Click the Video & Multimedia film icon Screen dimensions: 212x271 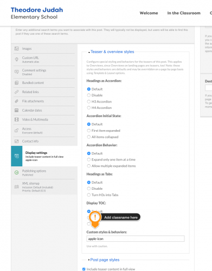click(17, 120)
